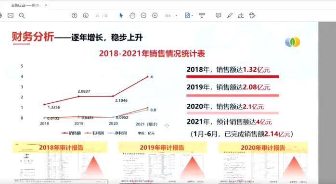This screenshot has height=184, width=336.
Task: Select the 金色庄园 document tab
Action: (26, 5)
